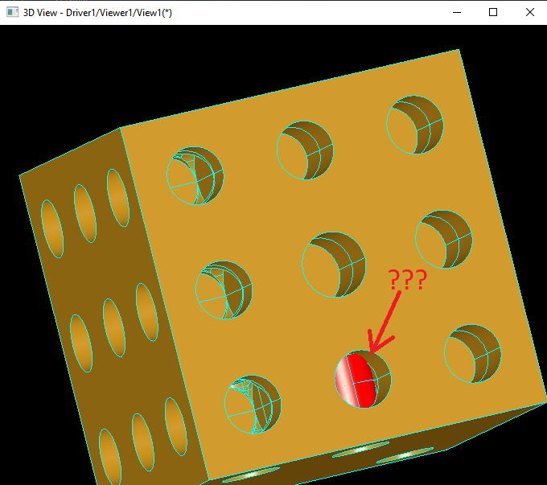Select the middle-right hole on the front face
The height and width of the screenshot is (485, 547).
coord(443,237)
